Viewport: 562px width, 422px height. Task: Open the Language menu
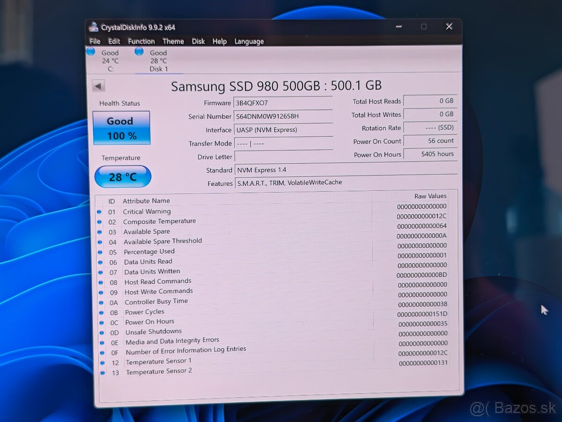point(249,41)
